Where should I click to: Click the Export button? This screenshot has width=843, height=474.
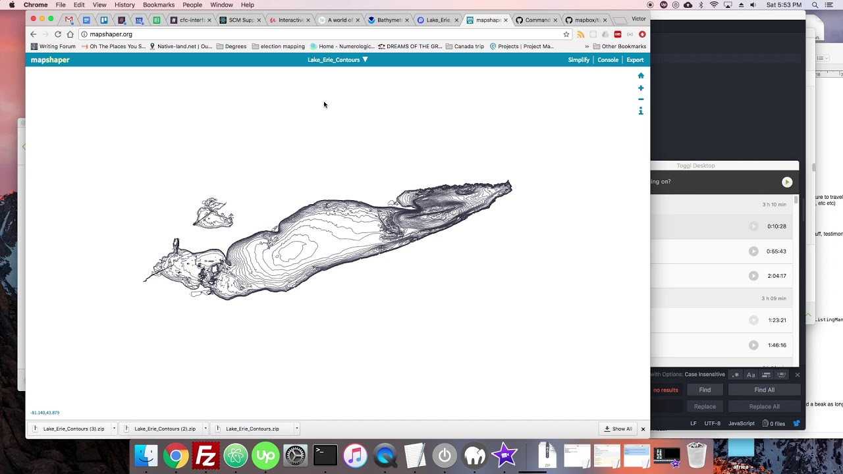click(x=635, y=60)
